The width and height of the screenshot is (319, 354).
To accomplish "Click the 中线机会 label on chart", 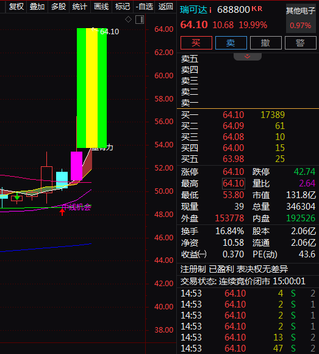I will pyautogui.click(x=77, y=207).
